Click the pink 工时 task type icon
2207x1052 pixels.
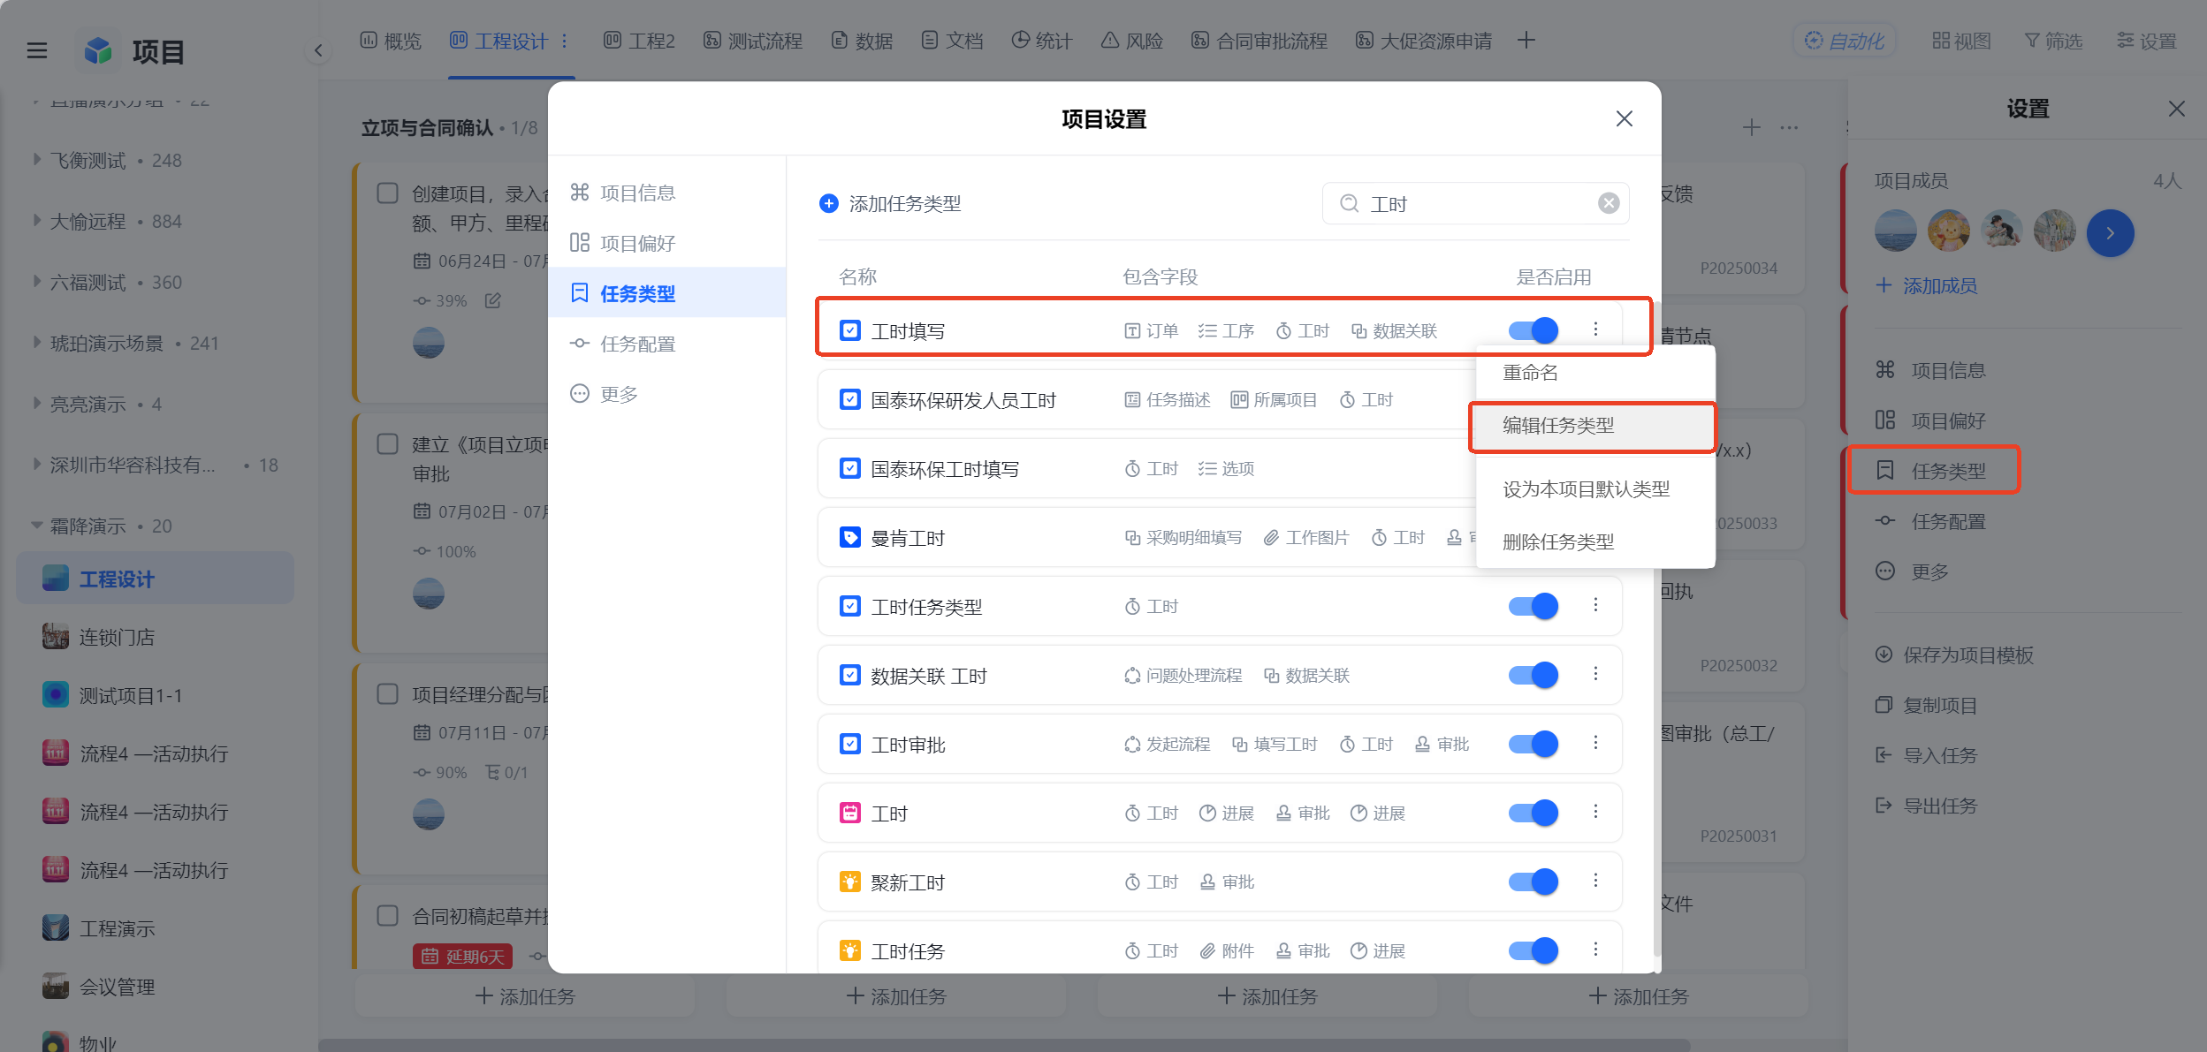(850, 813)
